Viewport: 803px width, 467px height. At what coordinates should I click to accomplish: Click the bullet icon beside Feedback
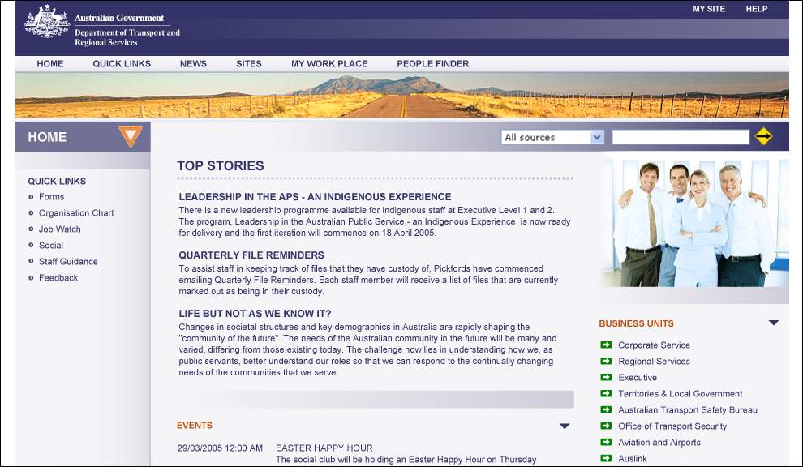31,278
